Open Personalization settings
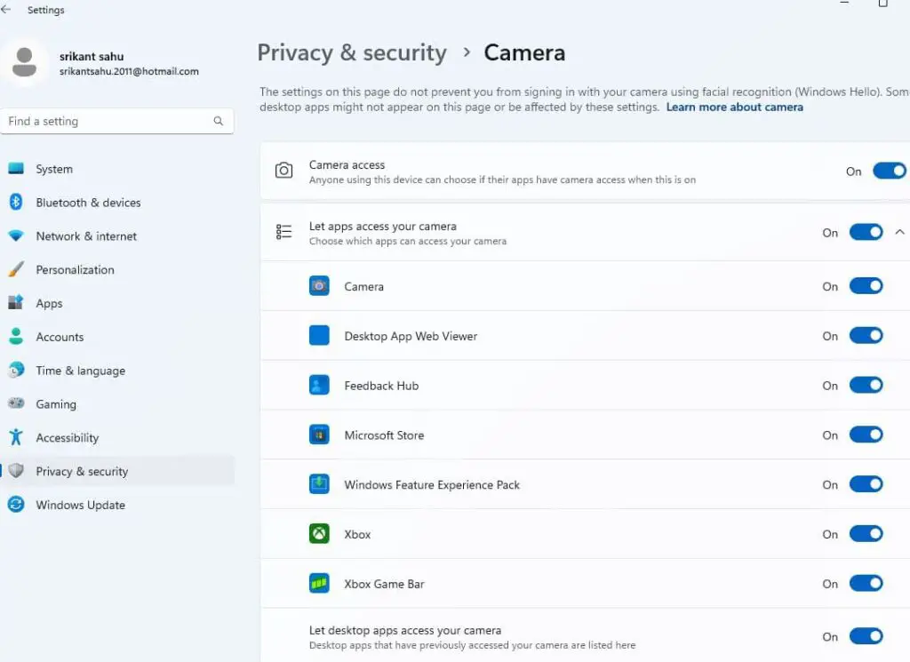 tap(76, 269)
